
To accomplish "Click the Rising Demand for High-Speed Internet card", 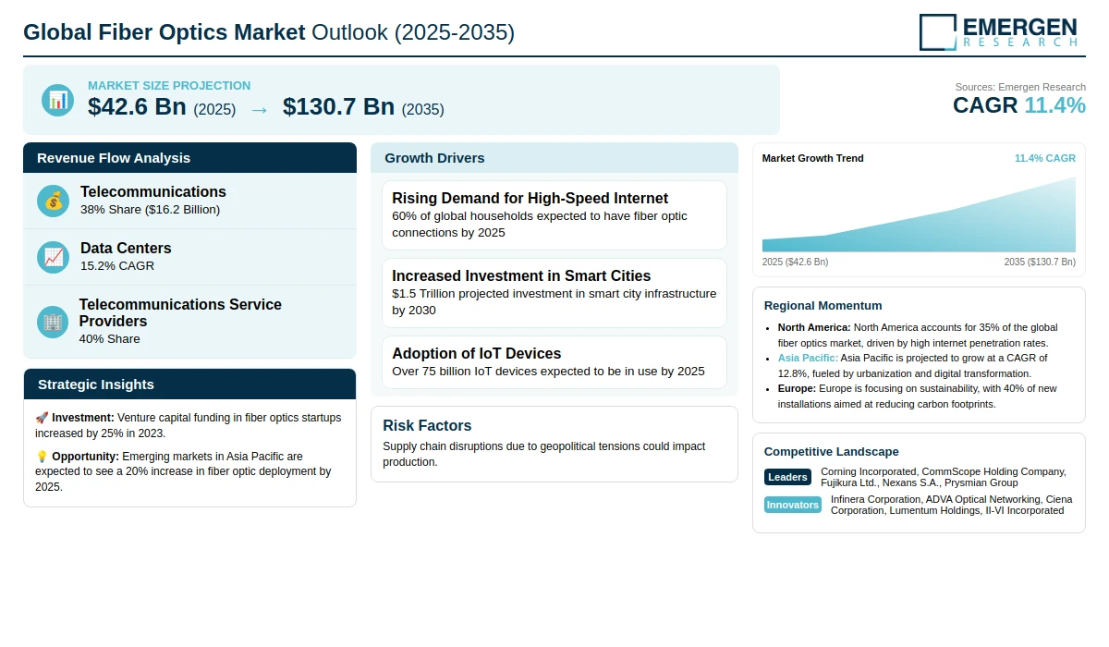I will 554,214.
